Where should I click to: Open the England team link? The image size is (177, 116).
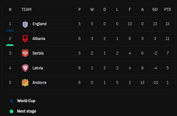(39, 24)
